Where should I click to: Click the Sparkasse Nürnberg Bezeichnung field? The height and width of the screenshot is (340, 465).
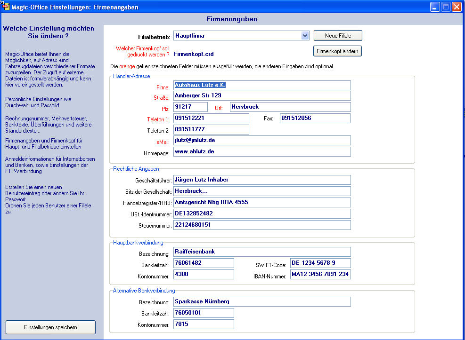(x=262, y=302)
